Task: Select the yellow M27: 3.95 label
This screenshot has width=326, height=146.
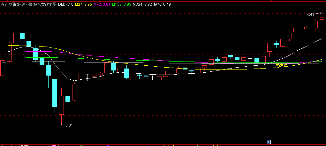Action: click(83, 4)
